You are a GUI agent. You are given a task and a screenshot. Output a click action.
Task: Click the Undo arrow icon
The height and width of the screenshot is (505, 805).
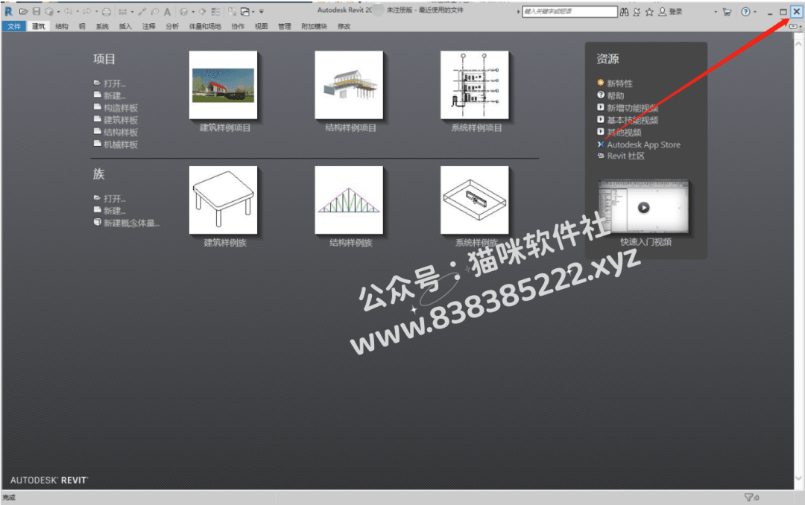tap(69, 11)
